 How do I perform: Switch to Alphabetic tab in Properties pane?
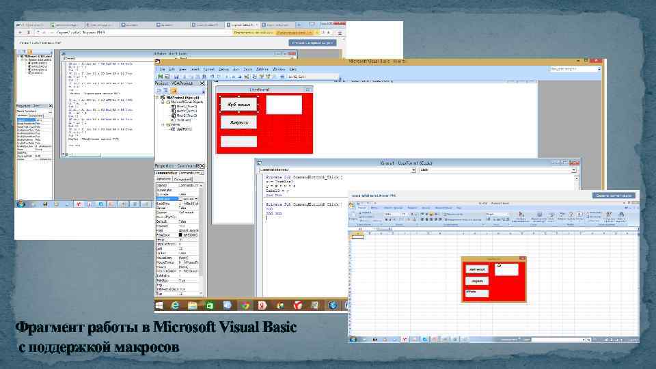163,178
